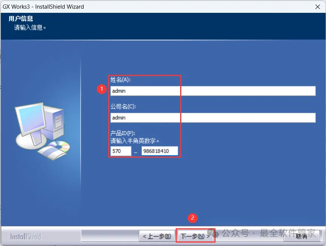This screenshot has height=246, width=326.
Task: Click the InstallShield logo text
Action: [x=26, y=237]
